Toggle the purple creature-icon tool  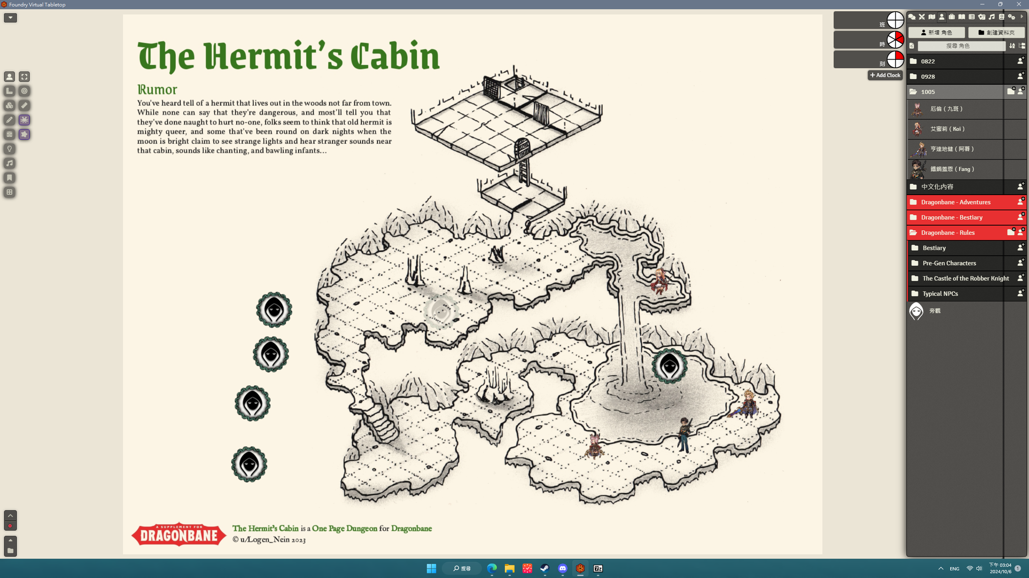pos(24,120)
